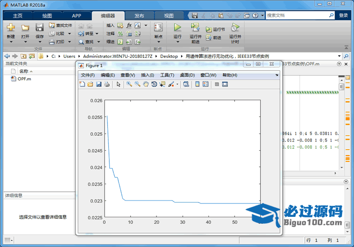Viewport: 354px width, 247px height.
Task: Open Figure 1 Help (帮助) menu
Action: 230,75
